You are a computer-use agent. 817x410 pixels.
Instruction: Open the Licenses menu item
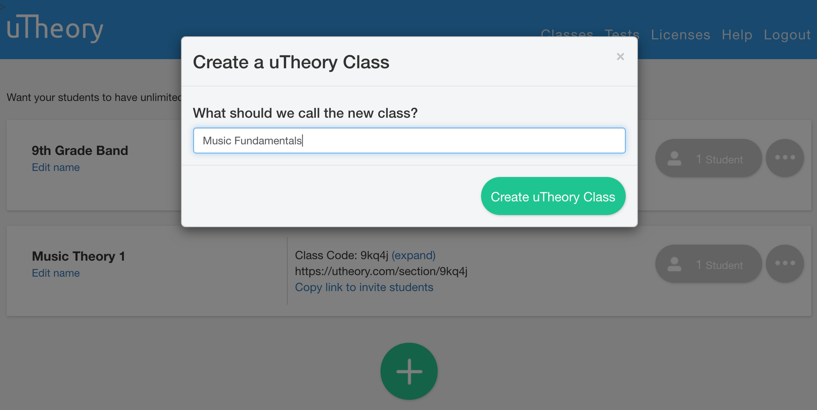pyautogui.click(x=681, y=35)
